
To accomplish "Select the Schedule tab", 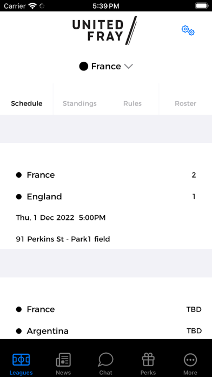I will pyautogui.click(x=27, y=103).
